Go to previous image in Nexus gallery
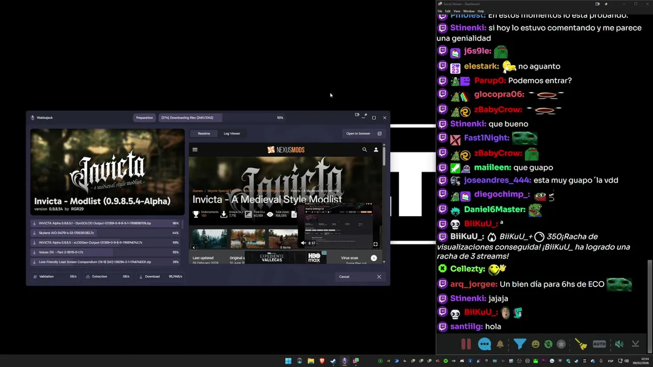The image size is (653, 367). click(193, 247)
